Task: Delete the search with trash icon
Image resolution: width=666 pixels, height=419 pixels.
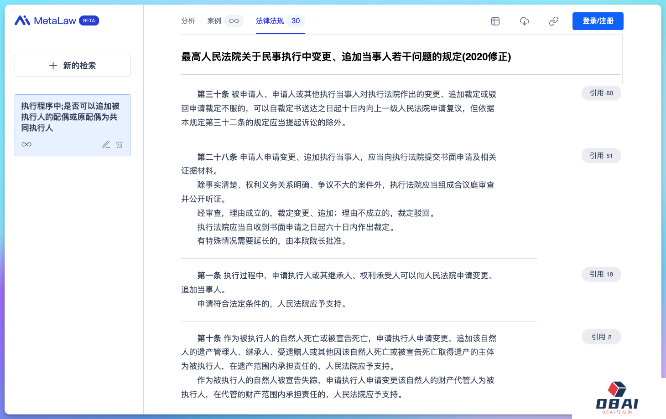Action: coord(120,144)
